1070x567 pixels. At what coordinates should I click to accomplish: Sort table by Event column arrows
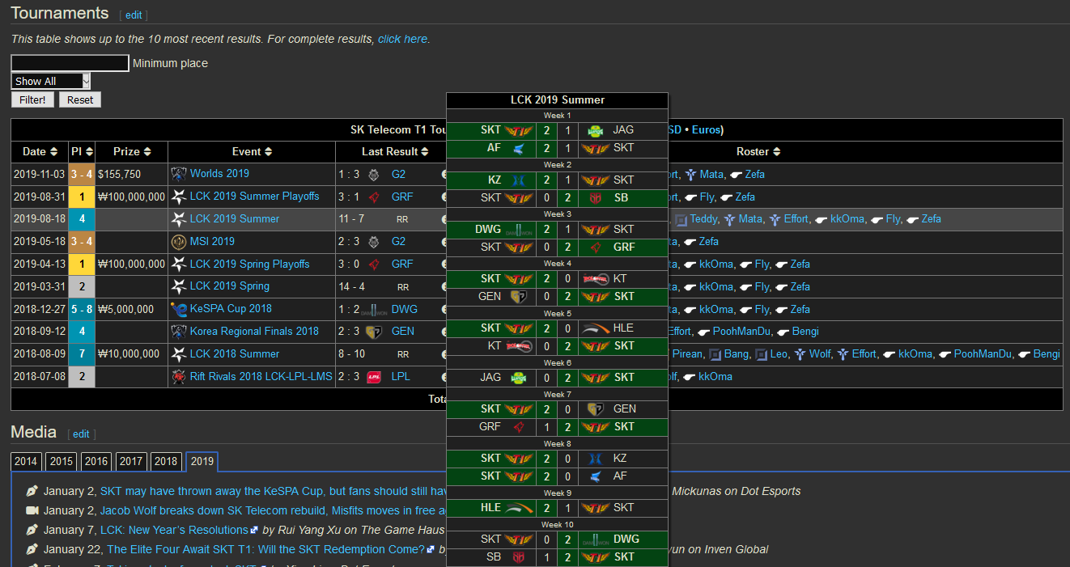pyautogui.click(x=269, y=152)
